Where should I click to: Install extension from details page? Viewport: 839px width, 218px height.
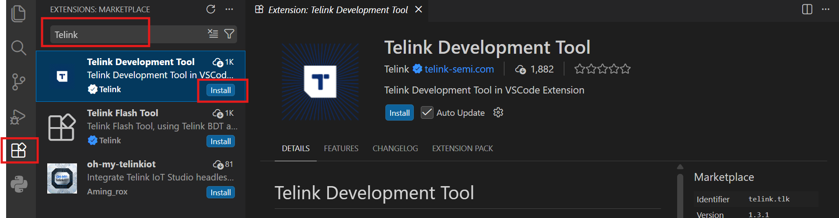399,113
